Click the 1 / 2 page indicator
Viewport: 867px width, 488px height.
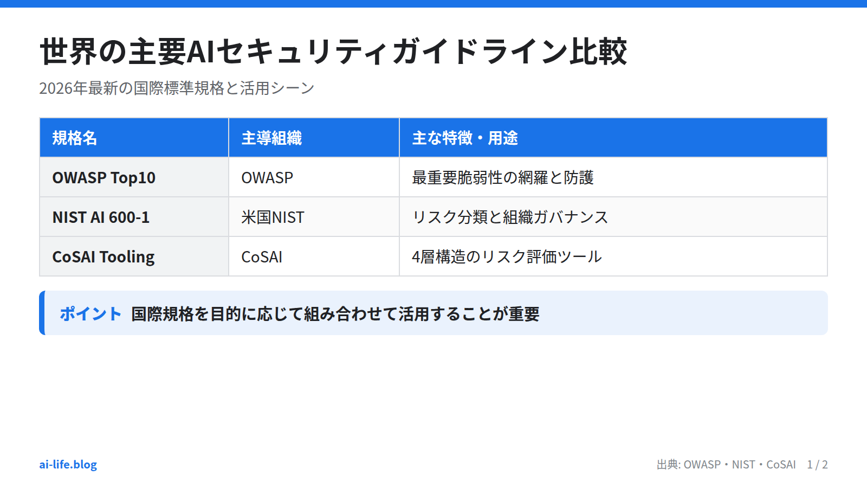[x=817, y=465]
